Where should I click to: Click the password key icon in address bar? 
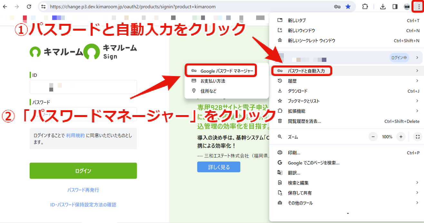pyautogui.click(x=337, y=7)
